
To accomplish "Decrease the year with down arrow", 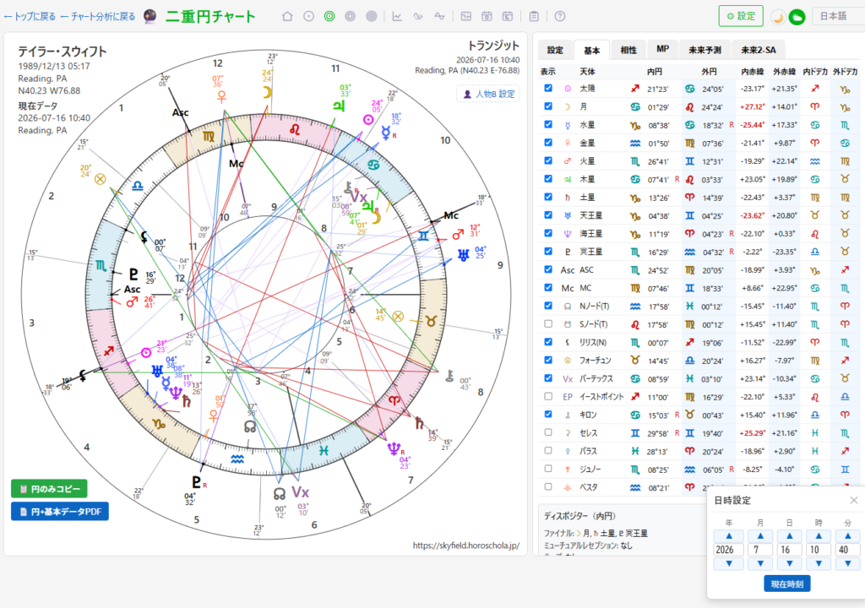I will point(729,563).
